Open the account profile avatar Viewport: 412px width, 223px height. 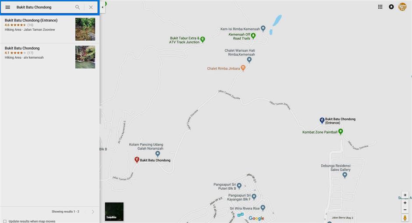[402, 7]
